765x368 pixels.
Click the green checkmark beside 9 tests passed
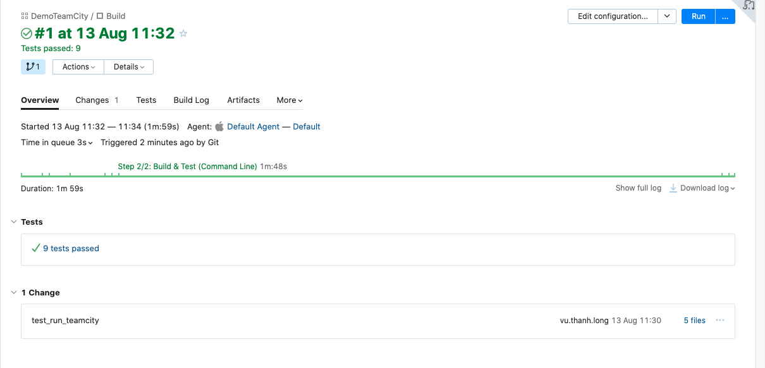tap(36, 248)
